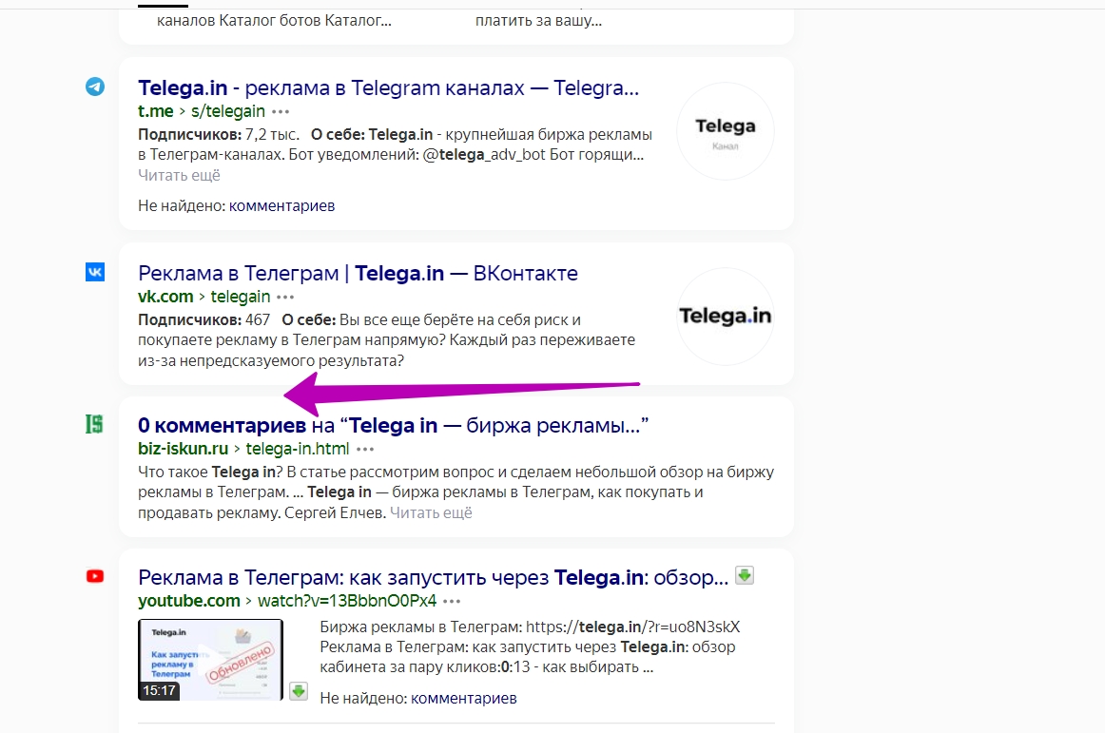Screen dimensions: 1105x733
Task: Open '0 комментариев на Telega in' result
Action: (394, 426)
